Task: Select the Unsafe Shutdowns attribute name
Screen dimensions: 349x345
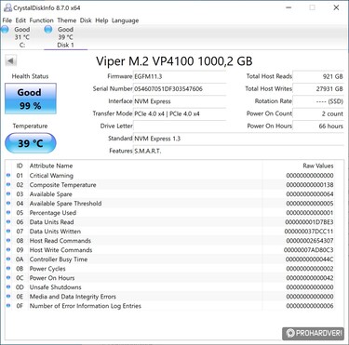Action: point(55,287)
